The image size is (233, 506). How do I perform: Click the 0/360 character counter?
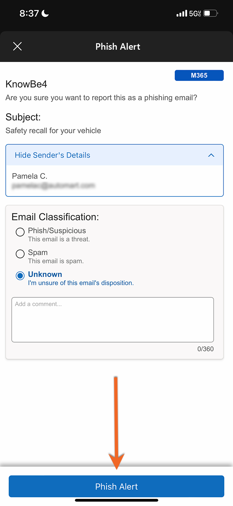point(205,349)
